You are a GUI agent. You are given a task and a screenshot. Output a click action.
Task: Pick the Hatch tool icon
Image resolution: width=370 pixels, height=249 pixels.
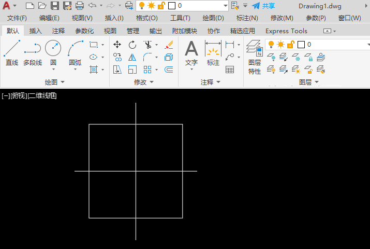(x=94, y=70)
